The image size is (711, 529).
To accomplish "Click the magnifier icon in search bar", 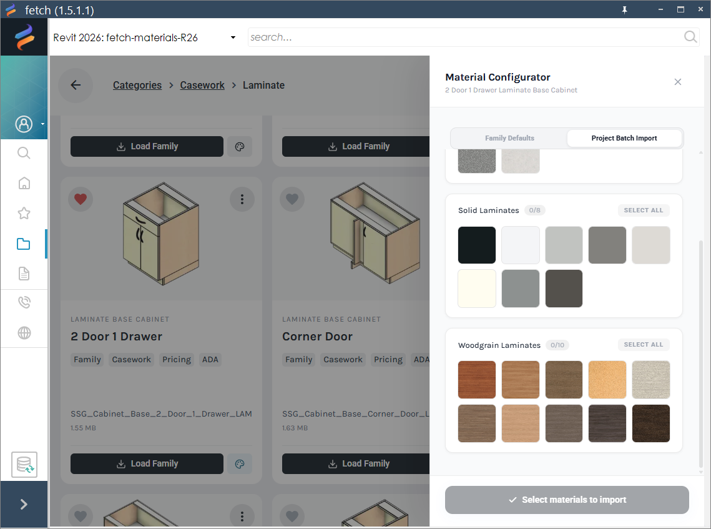I will pyautogui.click(x=690, y=37).
